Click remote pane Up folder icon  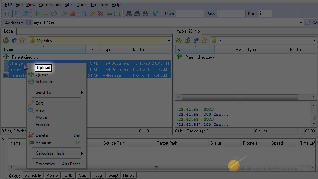click(x=187, y=40)
